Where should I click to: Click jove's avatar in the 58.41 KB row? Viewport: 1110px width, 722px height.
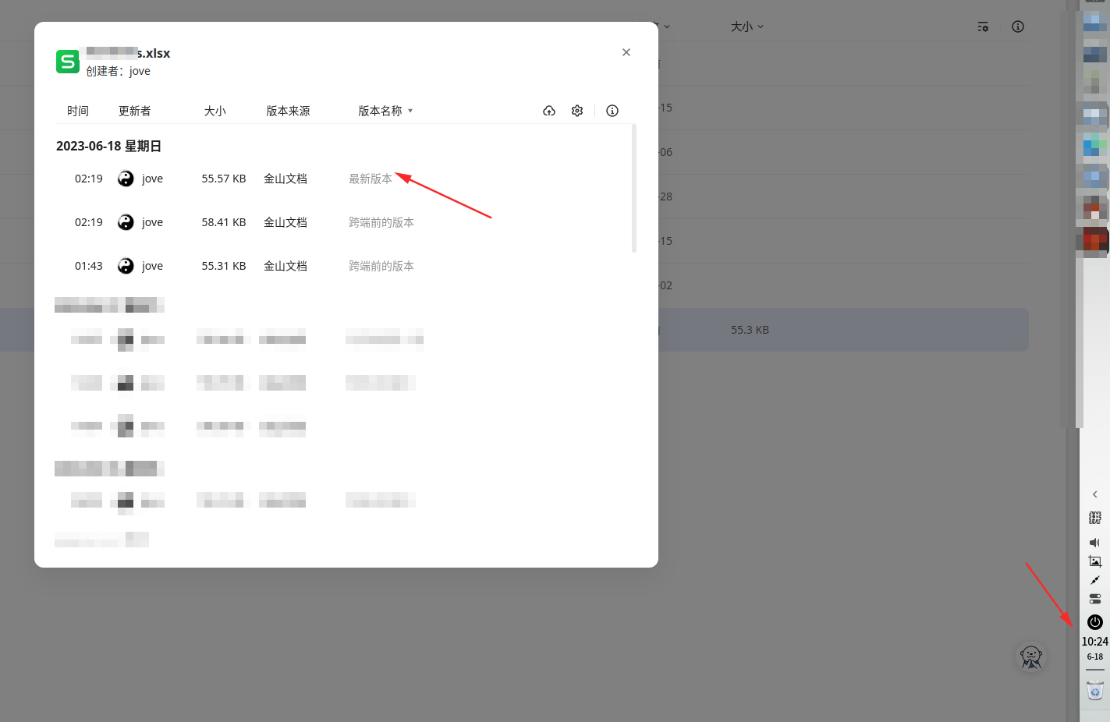[x=126, y=222]
